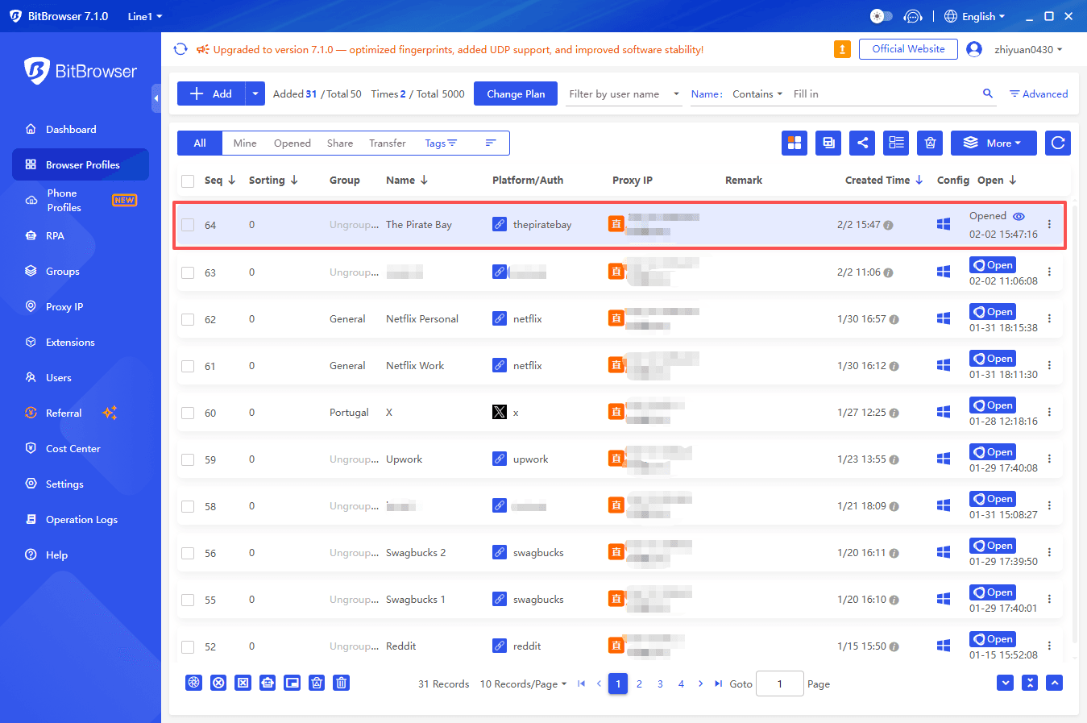Open the Official Website link
The width and height of the screenshot is (1087, 723).
pos(908,48)
